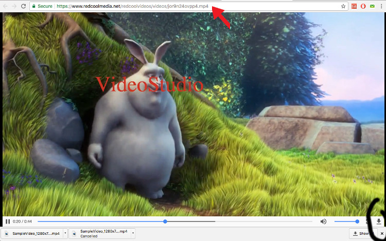Open Chrome three-dot menu

[381, 6]
